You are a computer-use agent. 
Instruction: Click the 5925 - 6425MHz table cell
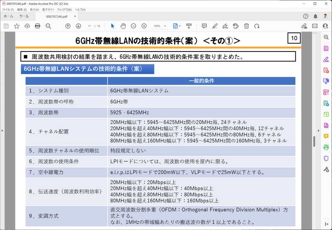pyautogui.click(x=202, y=113)
